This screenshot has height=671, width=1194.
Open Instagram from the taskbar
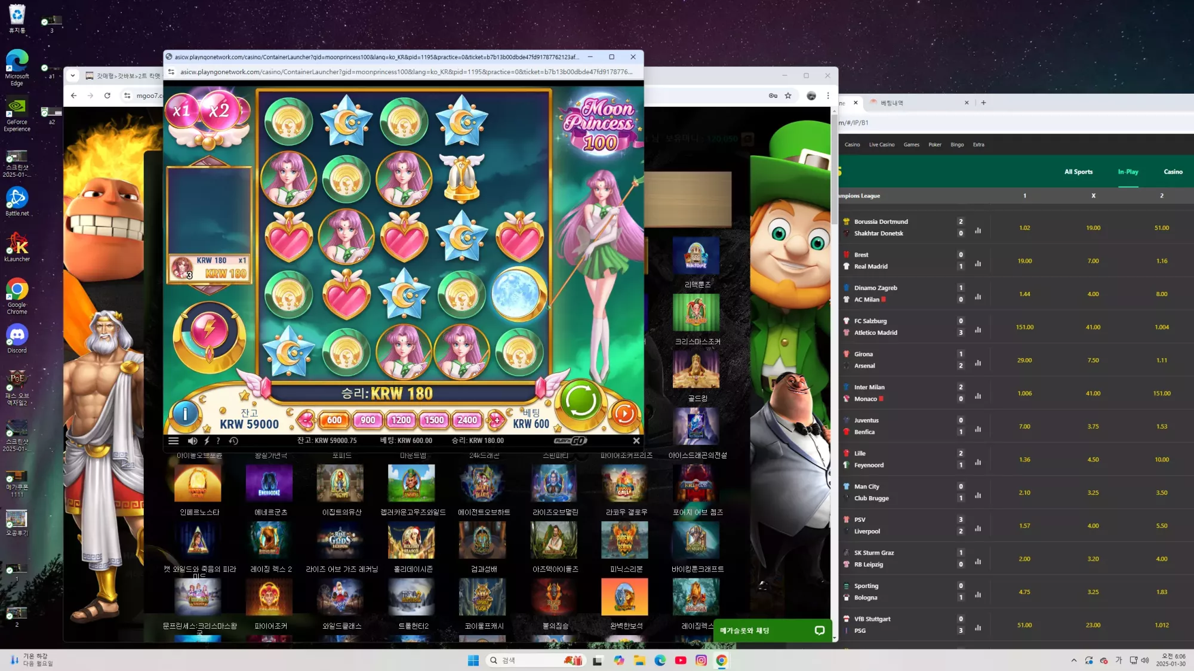click(701, 660)
